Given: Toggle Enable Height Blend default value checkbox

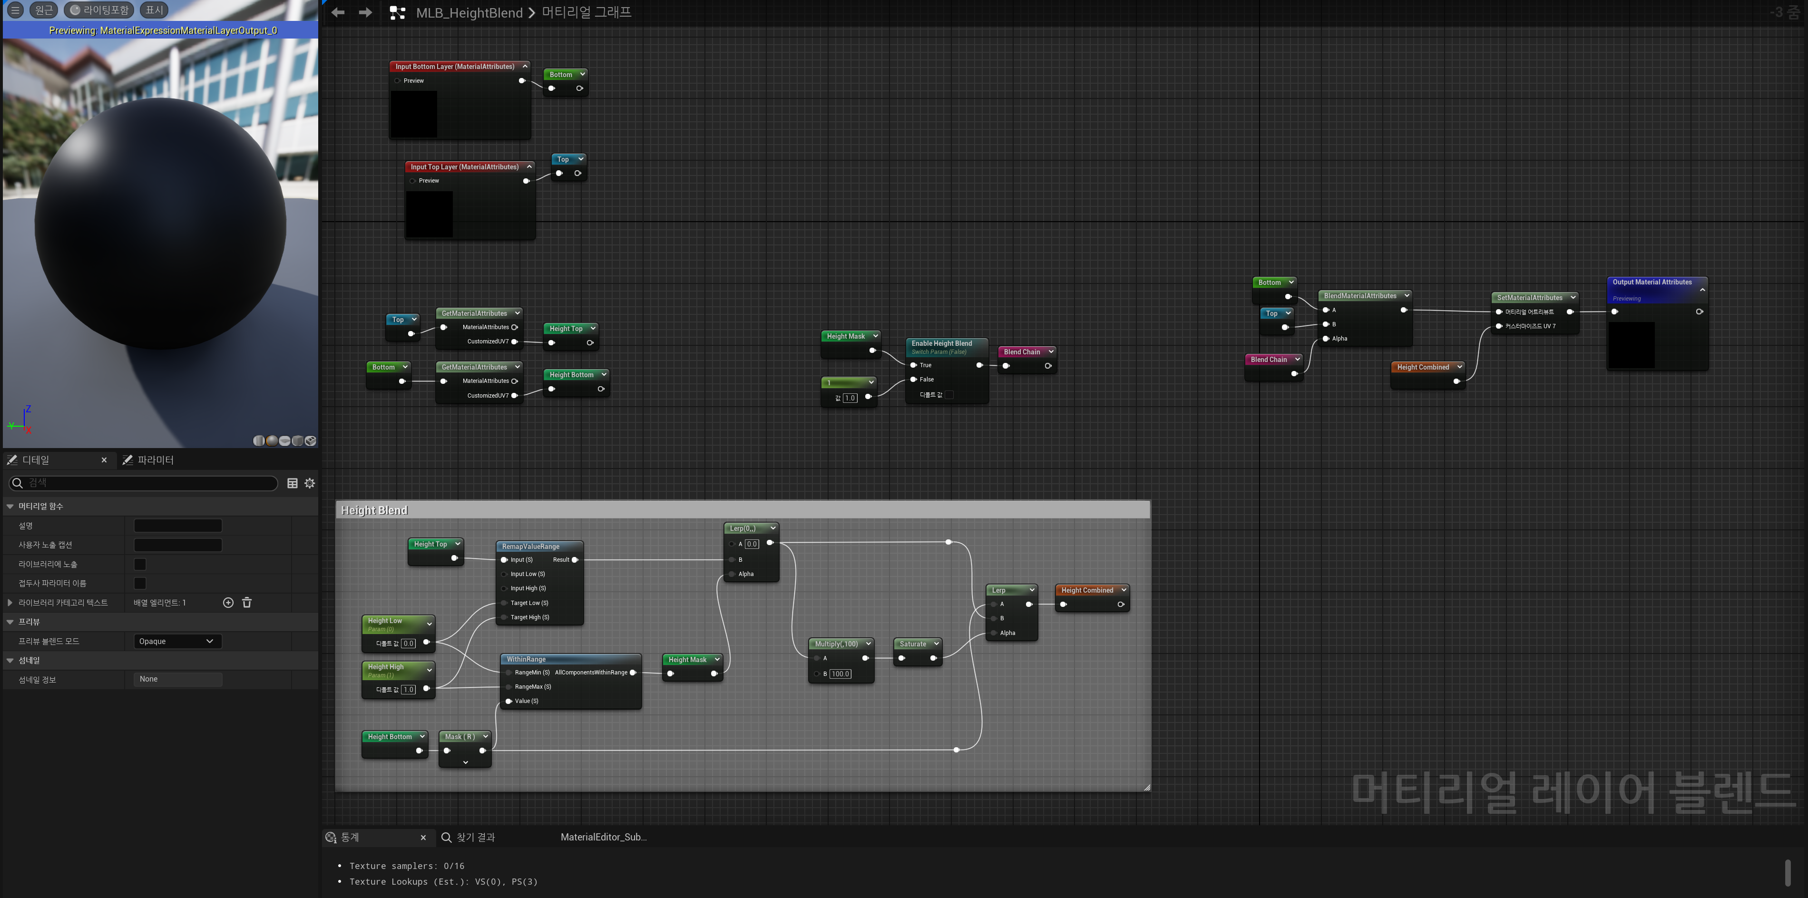Looking at the screenshot, I should click(x=949, y=395).
